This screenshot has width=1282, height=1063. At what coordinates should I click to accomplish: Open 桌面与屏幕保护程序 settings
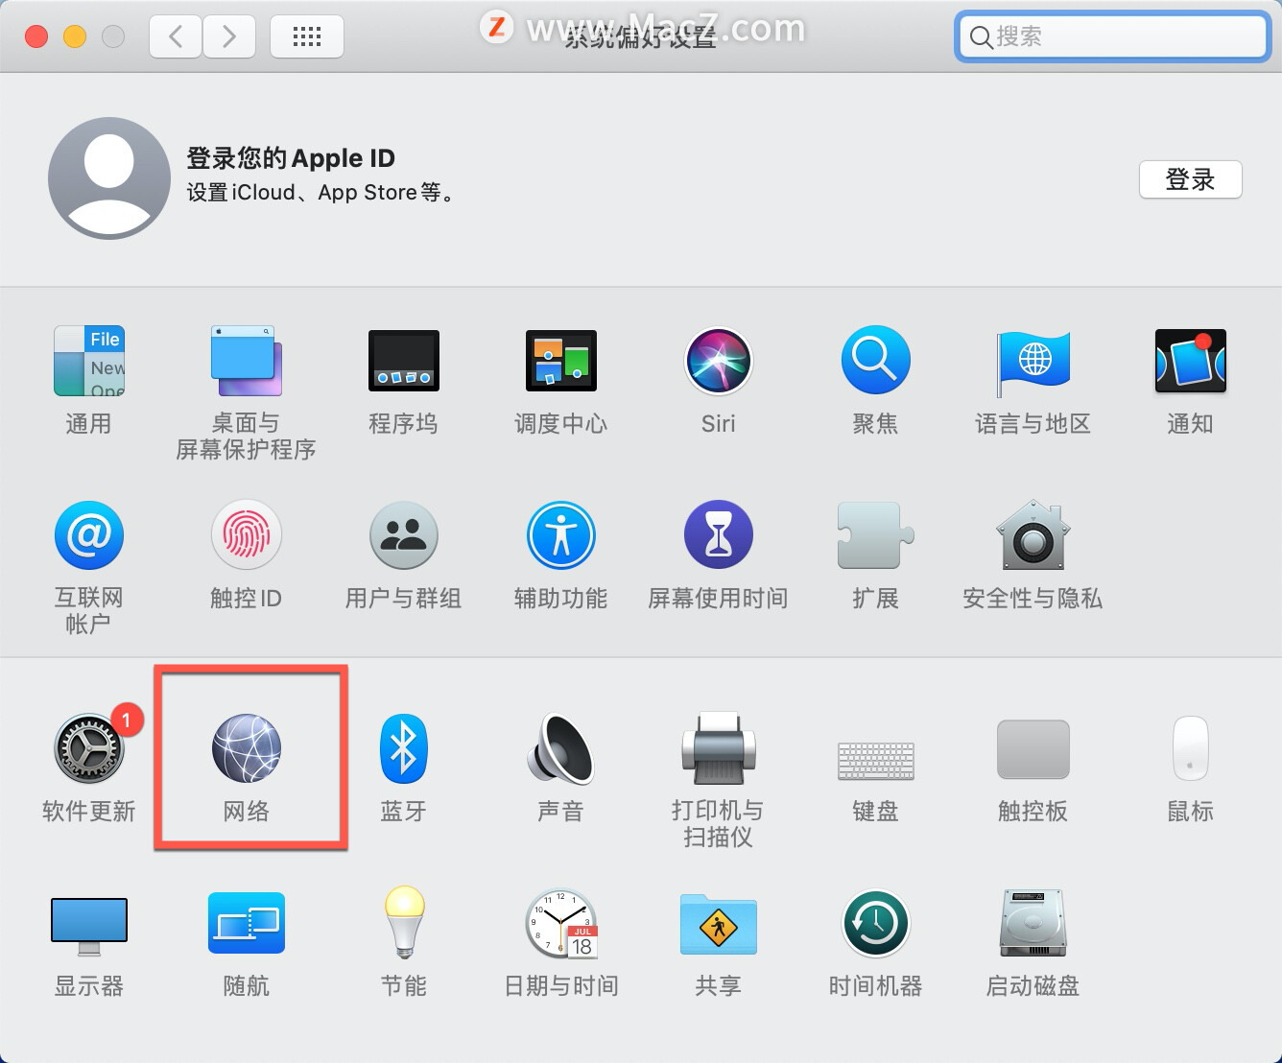246,362
